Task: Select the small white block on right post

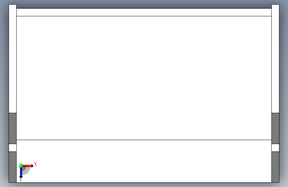Action: click(275, 148)
